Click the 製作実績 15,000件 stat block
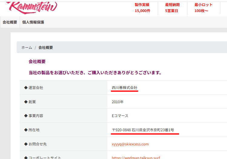 (142, 8)
